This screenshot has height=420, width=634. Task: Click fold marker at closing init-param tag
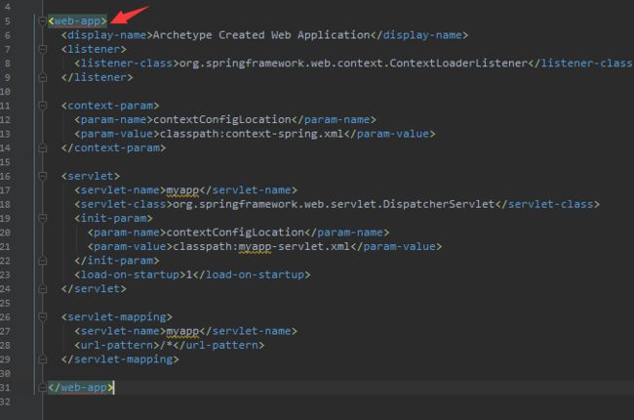pyautogui.click(x=42, y=261)
